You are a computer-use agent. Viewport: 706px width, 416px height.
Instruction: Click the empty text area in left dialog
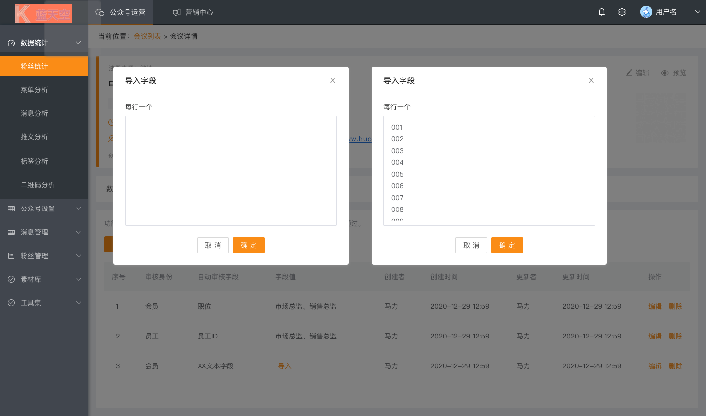pos(230,171)
